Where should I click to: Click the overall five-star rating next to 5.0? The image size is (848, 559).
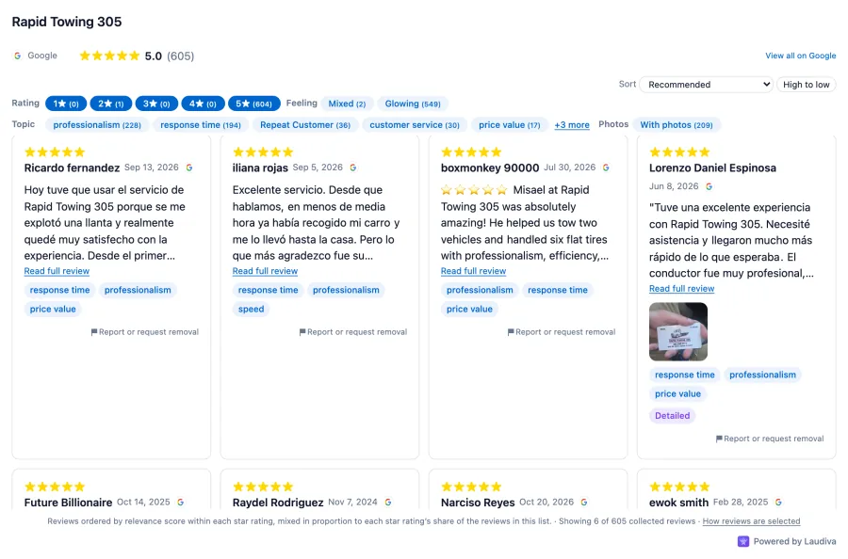[x=110, y=56]
